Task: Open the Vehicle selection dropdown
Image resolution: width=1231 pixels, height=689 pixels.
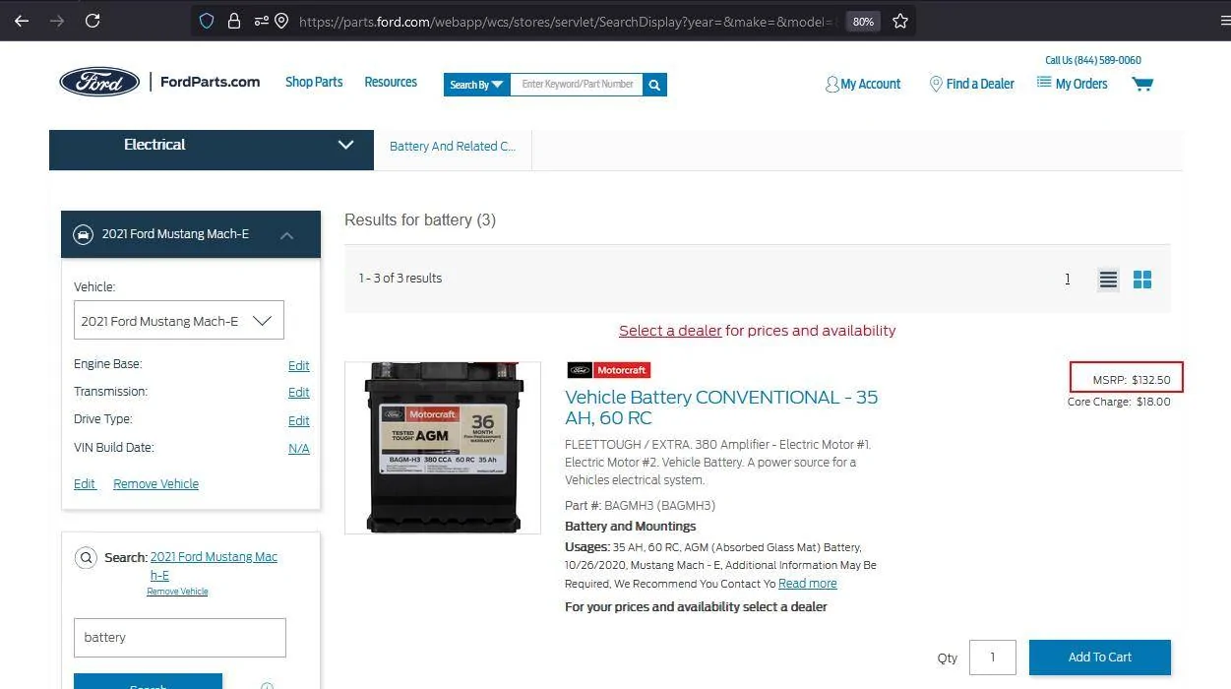Action: pos(179,321)
